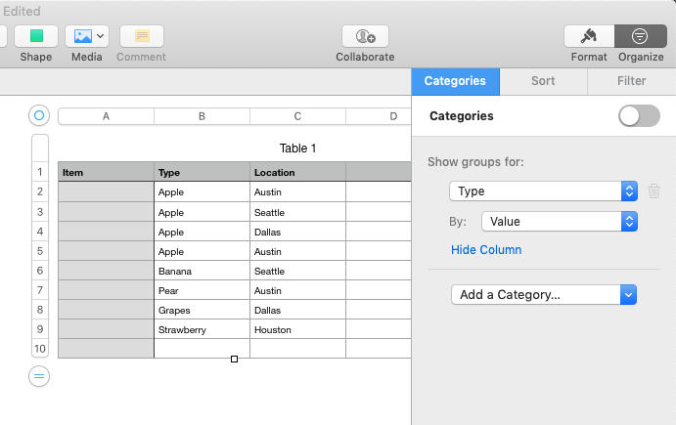
Task: Select row 9 header
Action: pyautogui.click(x=40, y=329)
